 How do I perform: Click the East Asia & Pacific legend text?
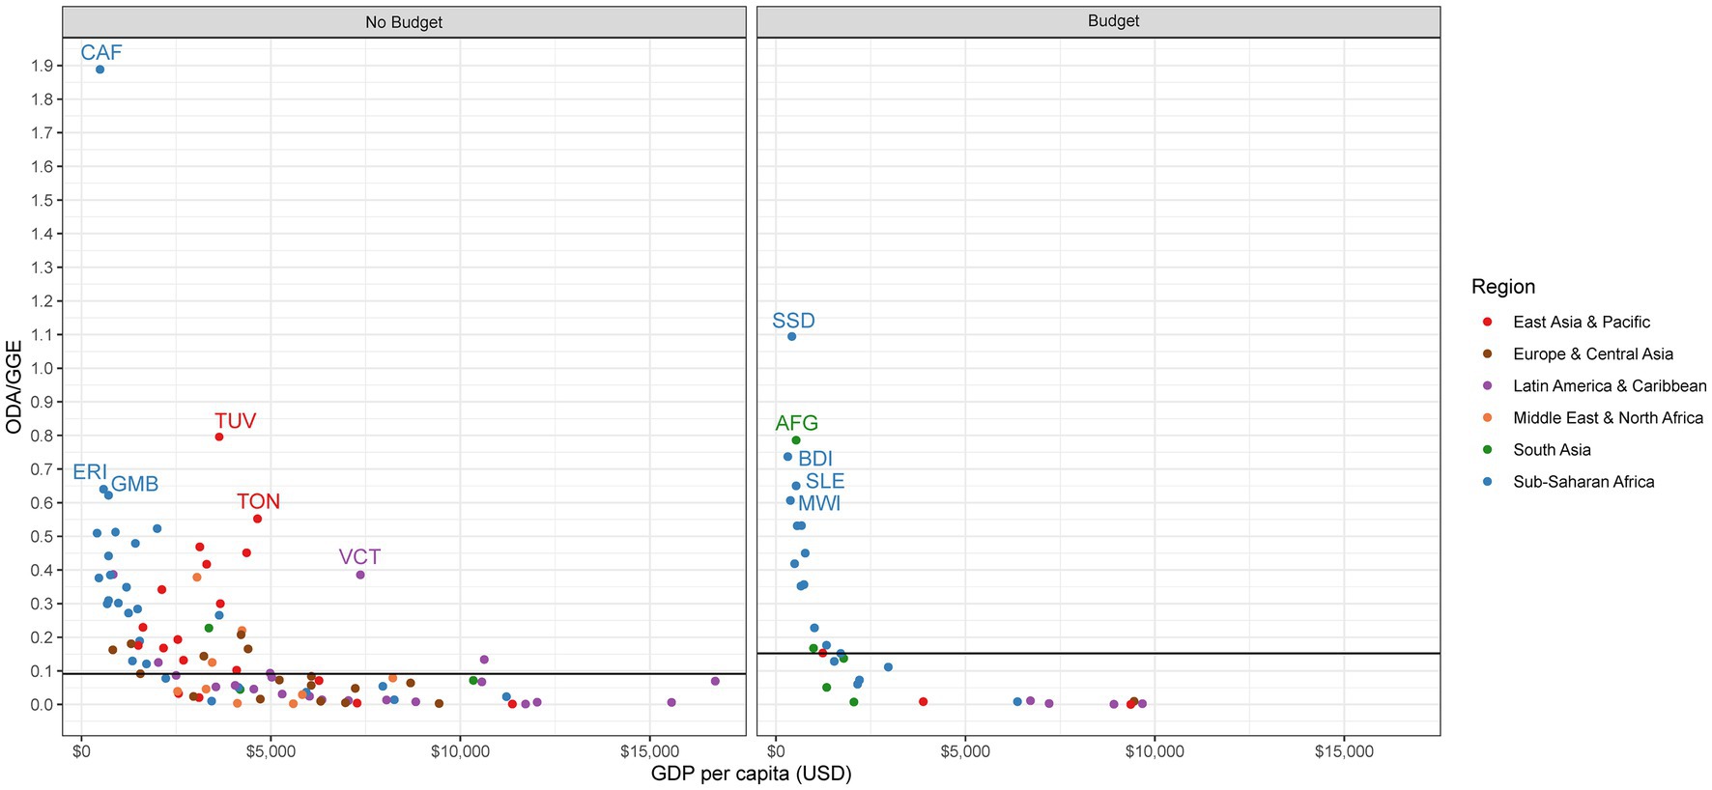click(1582, 323)
